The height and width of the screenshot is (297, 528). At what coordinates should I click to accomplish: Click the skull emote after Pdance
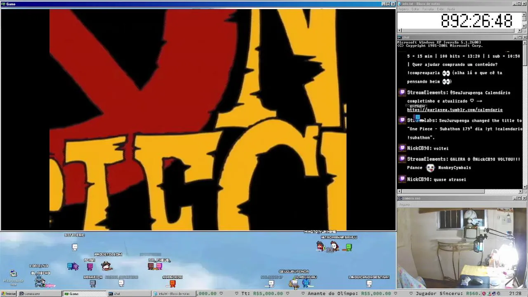tap(430, 168)
